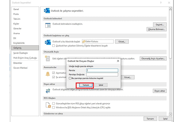Click Gözat... in the Anımsatıcılar section
The width and height of the screenshot is (184, 122).
click(128, 77)
